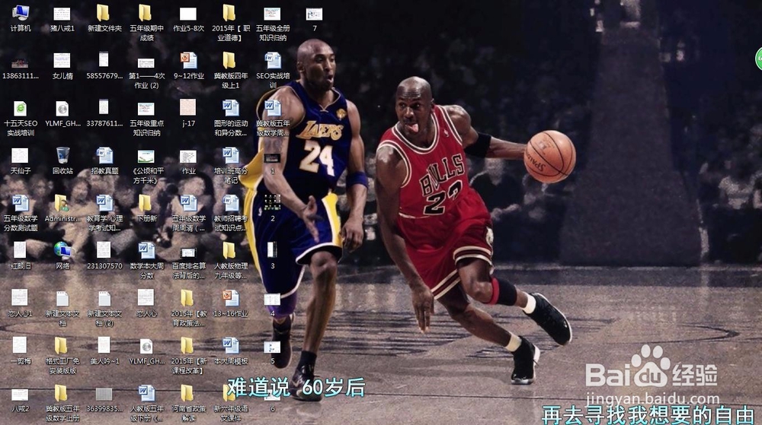Select the 八戒2 file icon
The width and height of the screenshot is (762, 425).
pyautogui.click(x=20, y=395)
